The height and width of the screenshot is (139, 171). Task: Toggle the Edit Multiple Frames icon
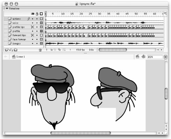[59, 50]
